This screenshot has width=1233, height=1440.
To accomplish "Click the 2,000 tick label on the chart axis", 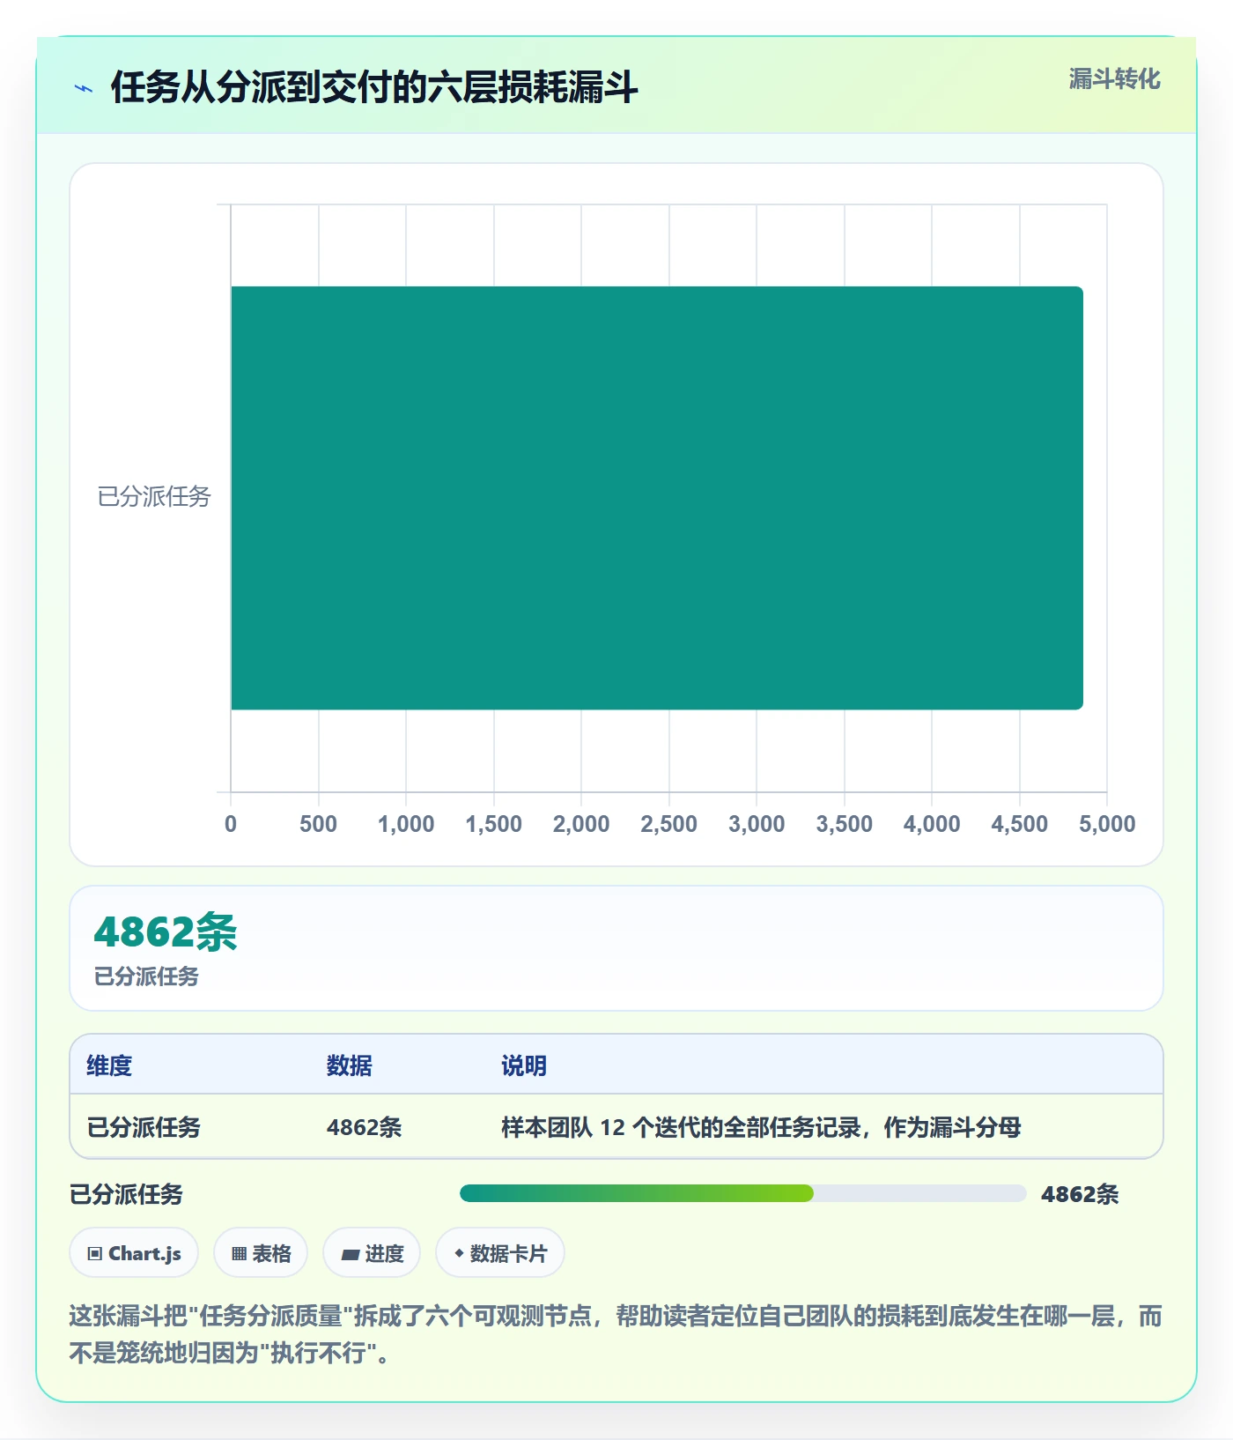I will (581, 824).
